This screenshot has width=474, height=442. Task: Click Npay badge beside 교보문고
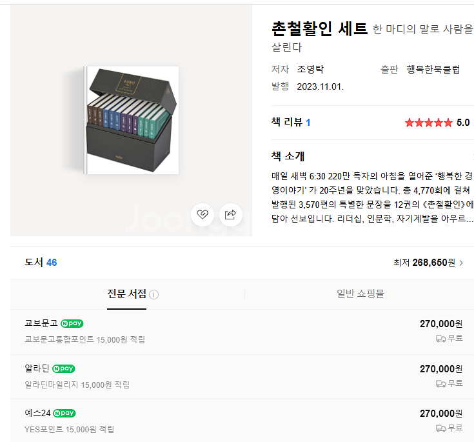pos(72,323)
